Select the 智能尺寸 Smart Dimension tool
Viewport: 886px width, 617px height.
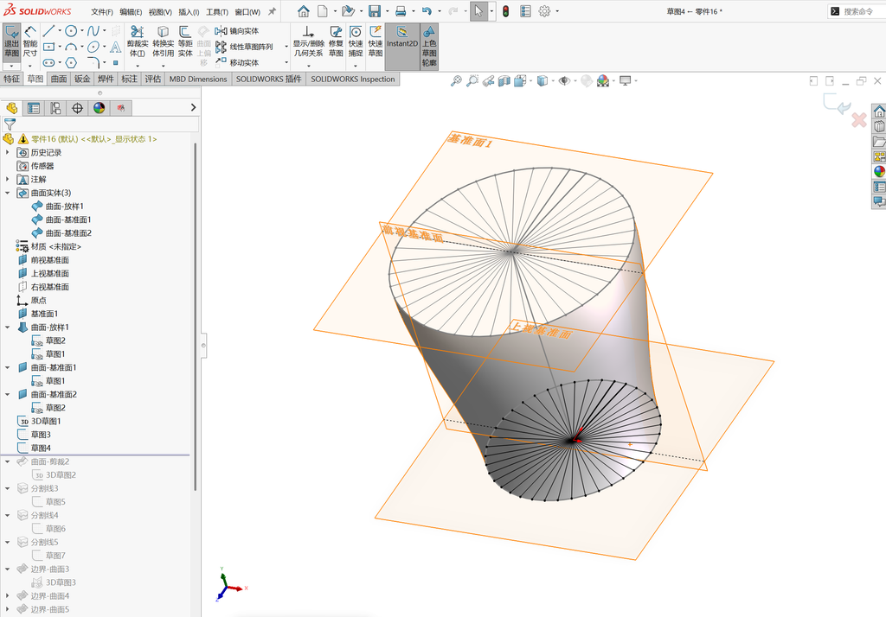[30, 41]
